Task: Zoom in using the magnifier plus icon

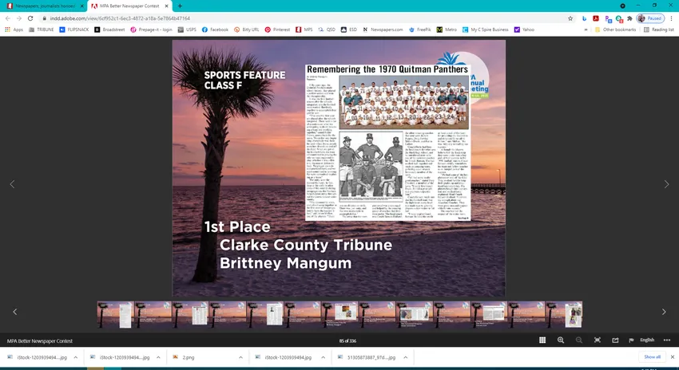Action: pyautogui.click(x=560, y=340)
